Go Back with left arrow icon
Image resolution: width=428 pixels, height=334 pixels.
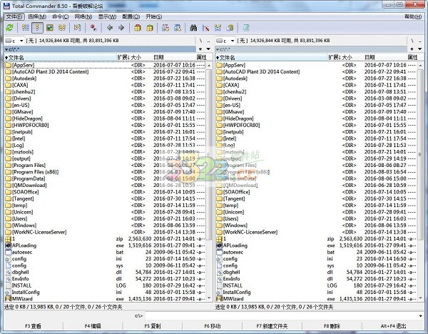click(110, 28)
